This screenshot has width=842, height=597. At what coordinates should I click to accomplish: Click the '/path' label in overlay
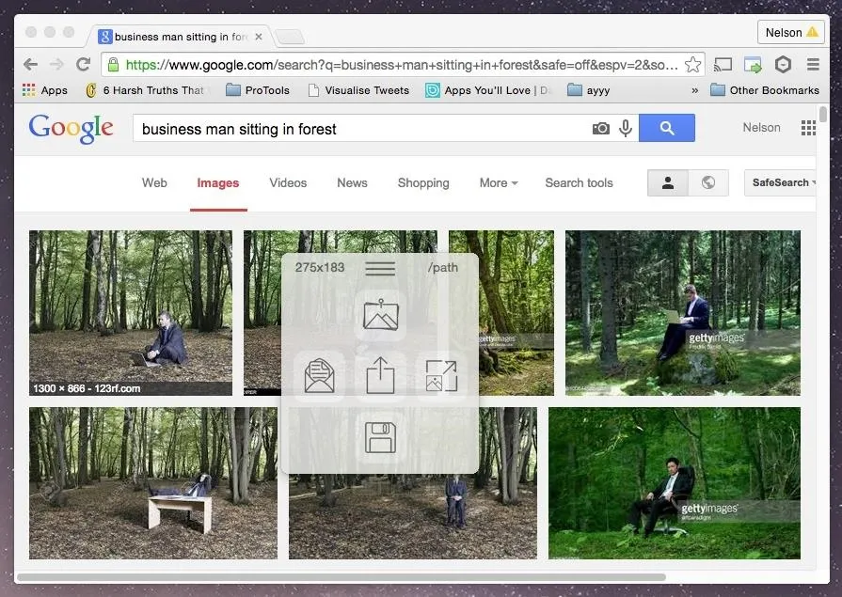pos(443,267)
